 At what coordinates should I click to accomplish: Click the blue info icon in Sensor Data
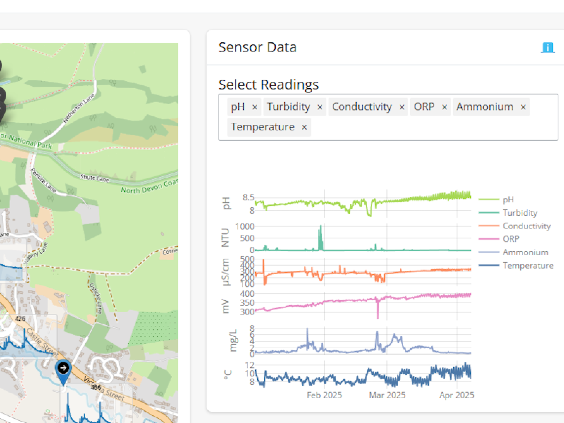547,48
